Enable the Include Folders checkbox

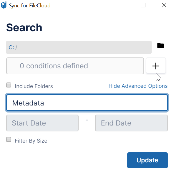pos(9,85)
